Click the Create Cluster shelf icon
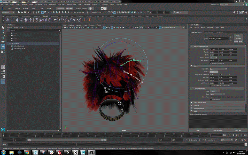 [x=50, y=20]
